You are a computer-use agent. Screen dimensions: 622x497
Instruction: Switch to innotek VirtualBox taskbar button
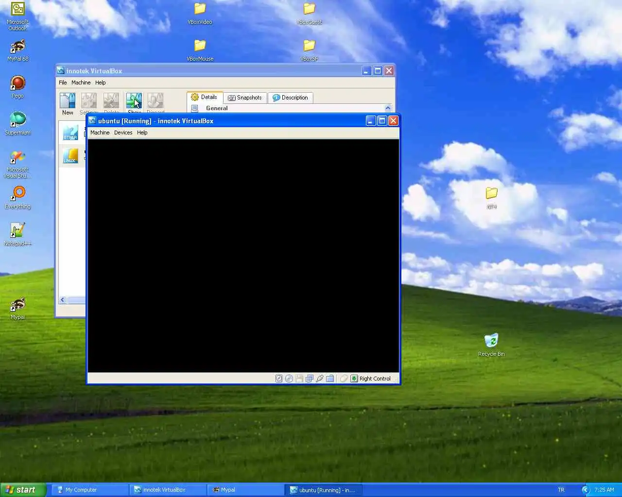coord(168,490)
